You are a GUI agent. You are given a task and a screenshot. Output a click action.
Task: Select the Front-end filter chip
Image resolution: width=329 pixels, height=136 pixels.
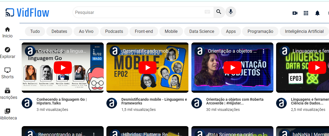point(144,31)
